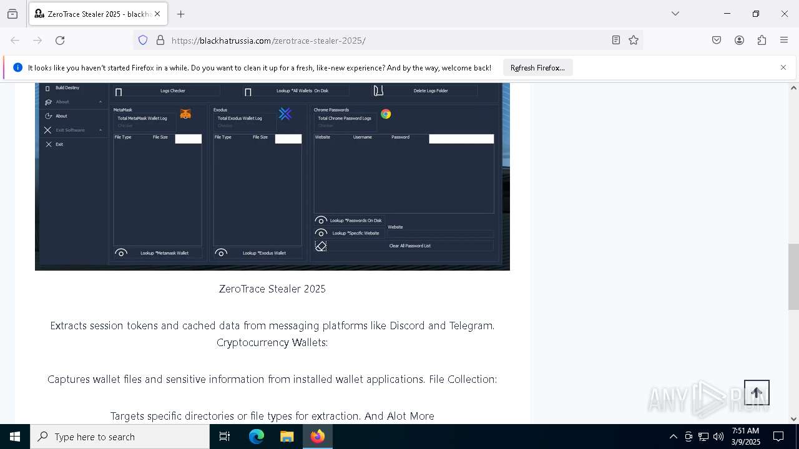
Task: Click Firefox taskbar icon
Action: click(317, 437)
